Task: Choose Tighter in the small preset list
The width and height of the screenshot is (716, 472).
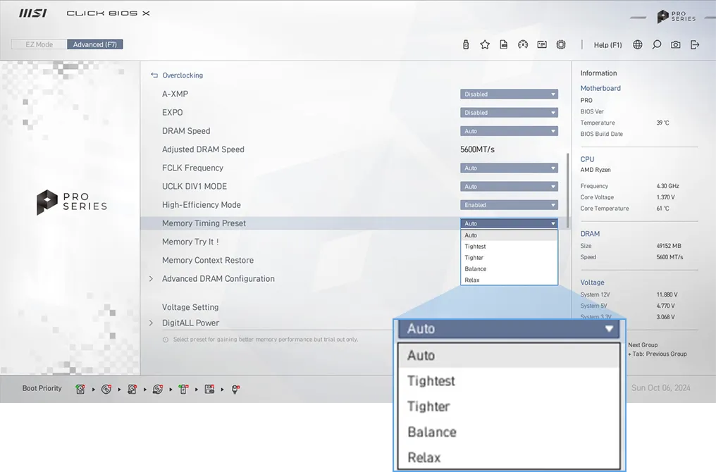Action: tap(509, 257)
